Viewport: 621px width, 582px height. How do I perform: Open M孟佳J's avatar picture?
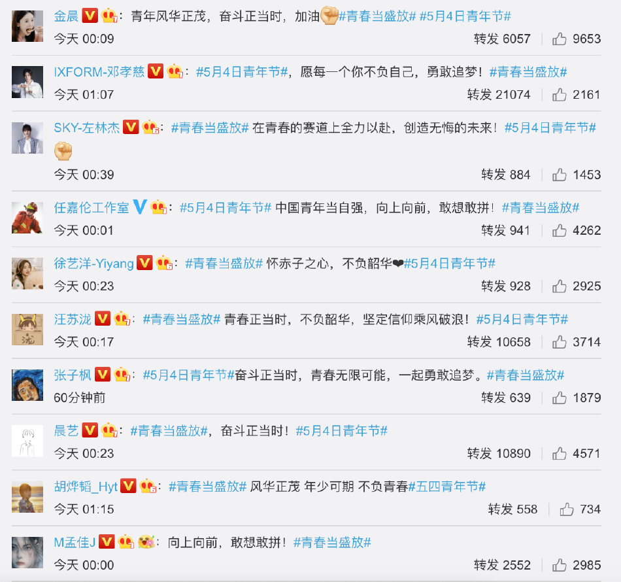click(x=27, y=553)
